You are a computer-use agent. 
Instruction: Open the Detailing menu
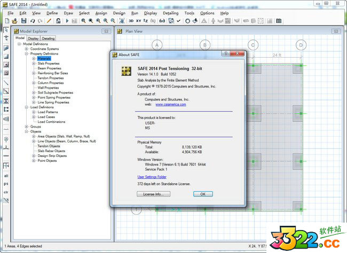(x=170, y=13)
